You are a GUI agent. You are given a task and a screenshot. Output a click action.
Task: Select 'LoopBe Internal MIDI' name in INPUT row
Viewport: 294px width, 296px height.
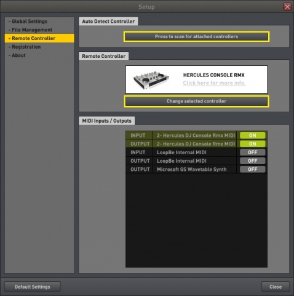181,152
